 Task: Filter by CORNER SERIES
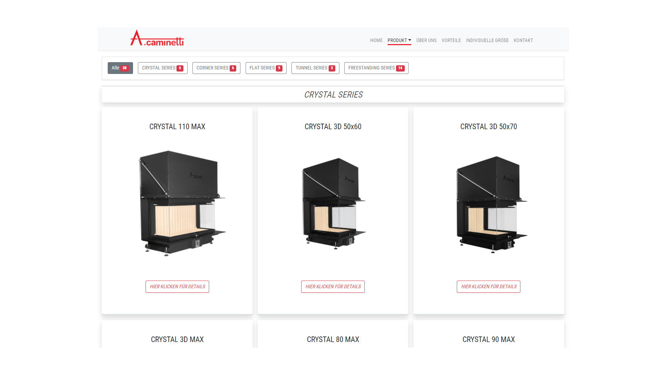216,68
